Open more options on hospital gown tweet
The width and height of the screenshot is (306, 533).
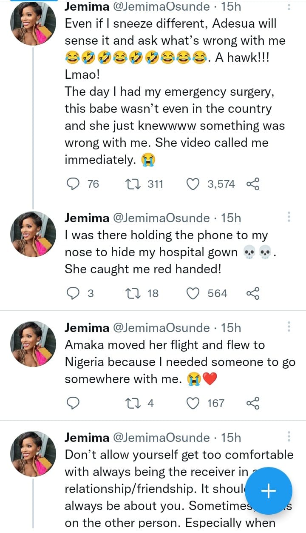[x=289, y=217]
